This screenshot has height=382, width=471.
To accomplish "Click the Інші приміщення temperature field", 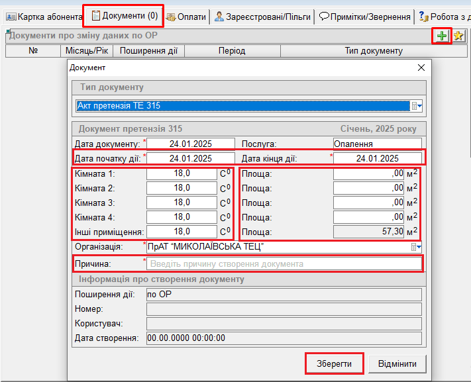I will click(182, 232).
